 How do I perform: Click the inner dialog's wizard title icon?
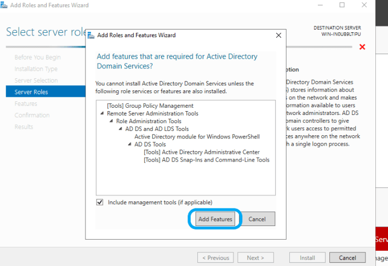pyautogui.click(x=91, y=36)
